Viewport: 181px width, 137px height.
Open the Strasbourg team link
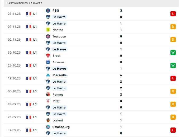61,127
